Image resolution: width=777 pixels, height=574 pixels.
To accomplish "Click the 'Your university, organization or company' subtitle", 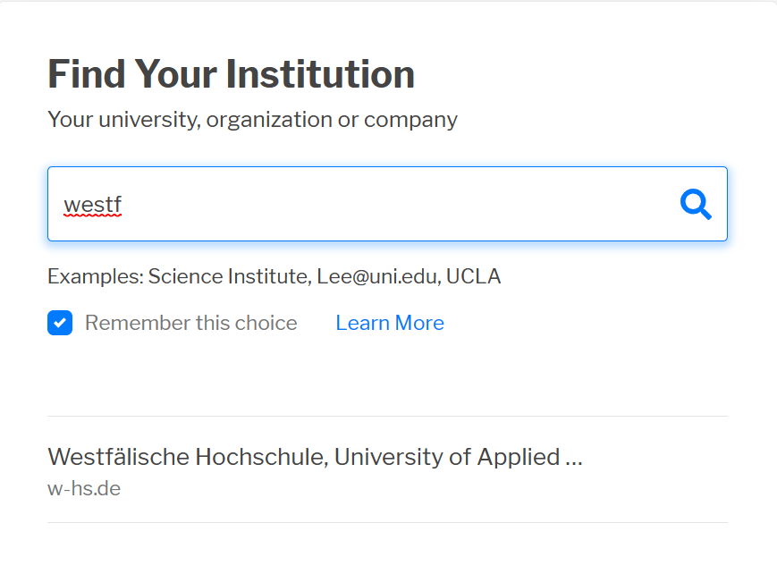I will pyautogui.click(x=252, y=119).
